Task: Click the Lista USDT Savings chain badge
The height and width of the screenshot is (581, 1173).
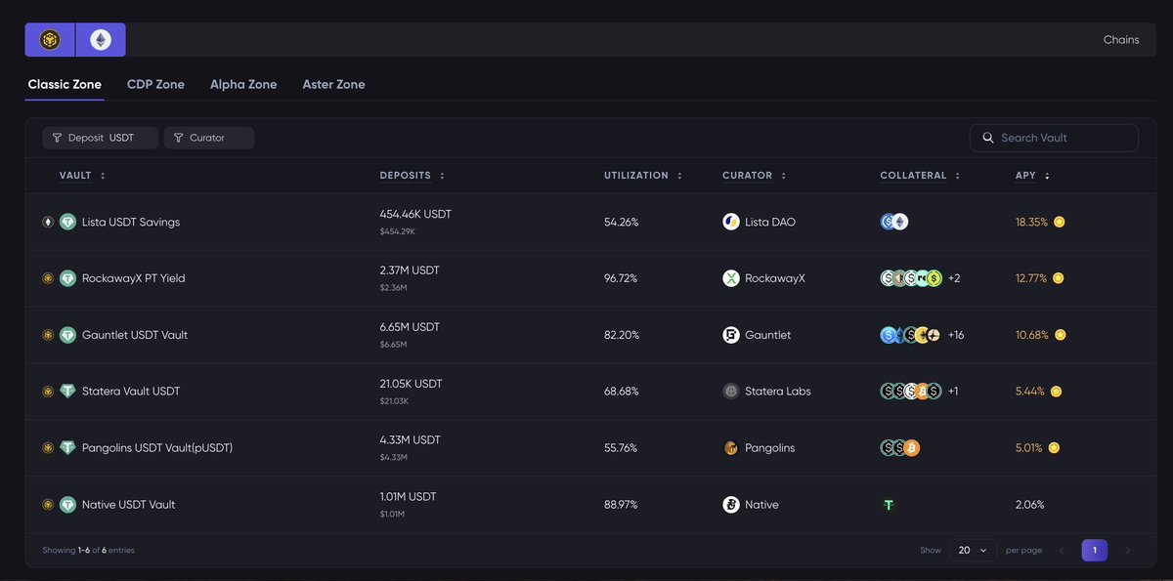Action: [x=48, y=222]
